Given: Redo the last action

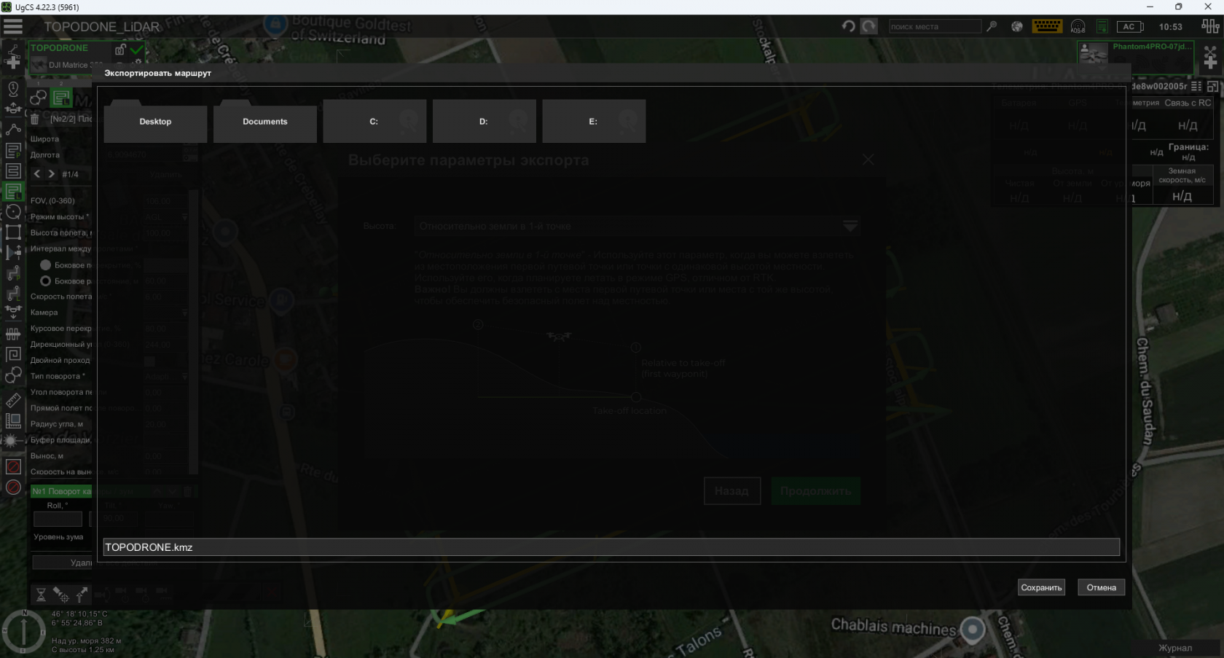Looking at the screenshot, I should click(869, 26).
